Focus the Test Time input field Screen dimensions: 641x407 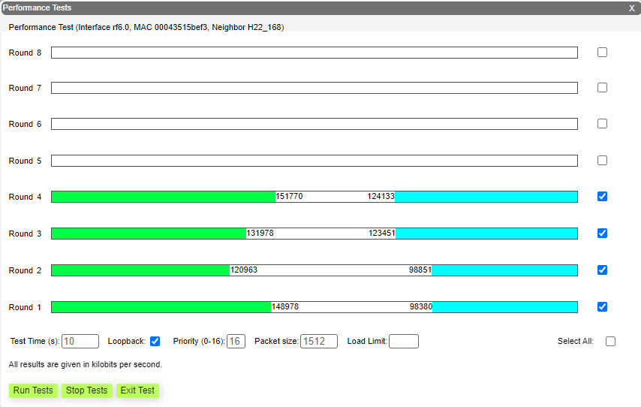point(80,342)
